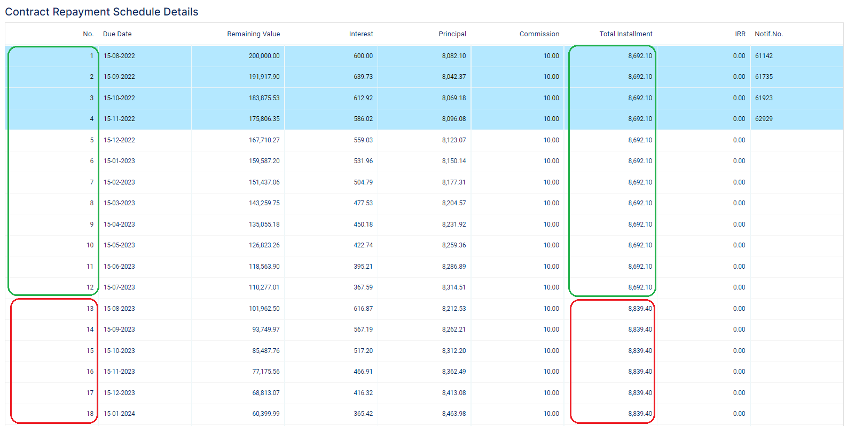
Task: Select notification number 61142 cell
Action: click(764, 56)
